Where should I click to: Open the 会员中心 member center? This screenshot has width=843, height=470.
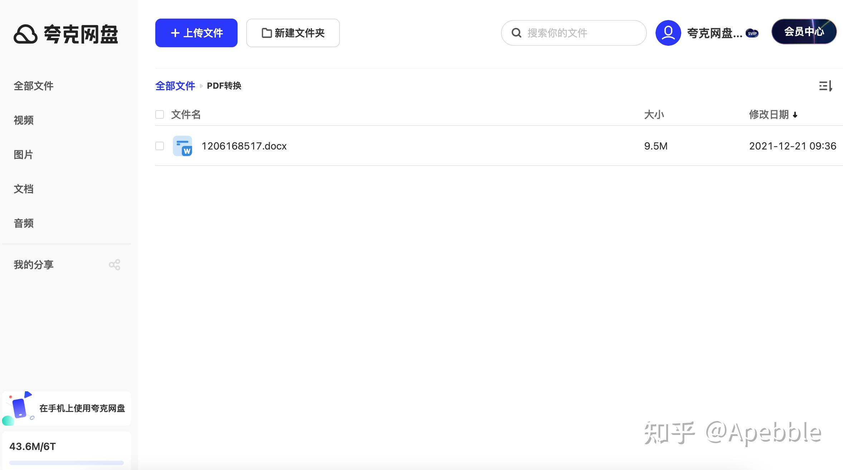pyautogui.click(x=804, y=31)
